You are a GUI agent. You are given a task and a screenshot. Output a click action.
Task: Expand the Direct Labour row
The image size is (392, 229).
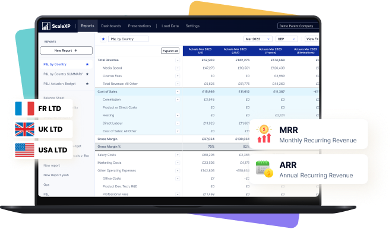tap(178, 123)
